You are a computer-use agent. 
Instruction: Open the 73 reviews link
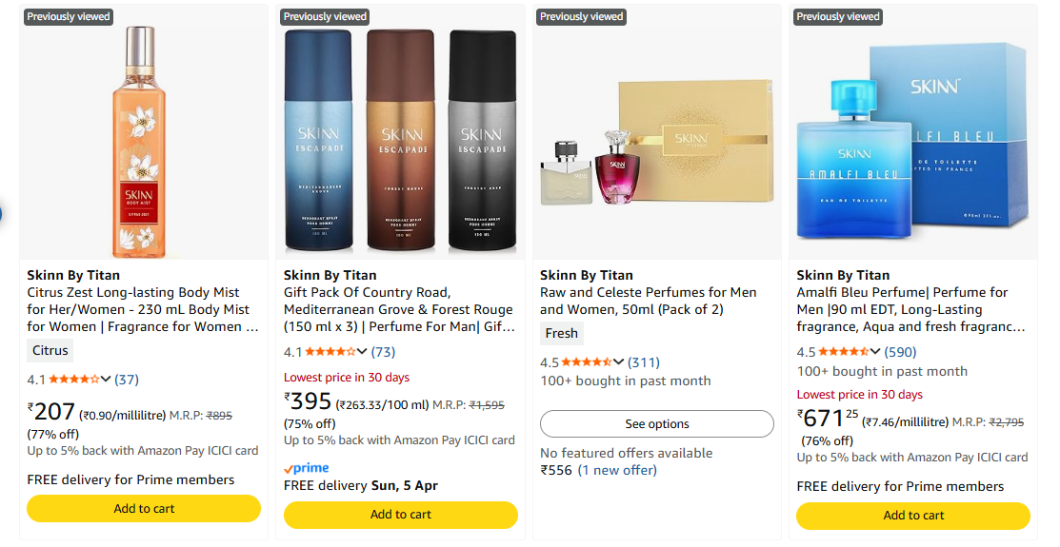(x=383, y=352)
